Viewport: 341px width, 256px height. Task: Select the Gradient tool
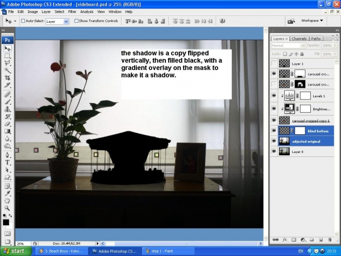(x=7, y=131)
